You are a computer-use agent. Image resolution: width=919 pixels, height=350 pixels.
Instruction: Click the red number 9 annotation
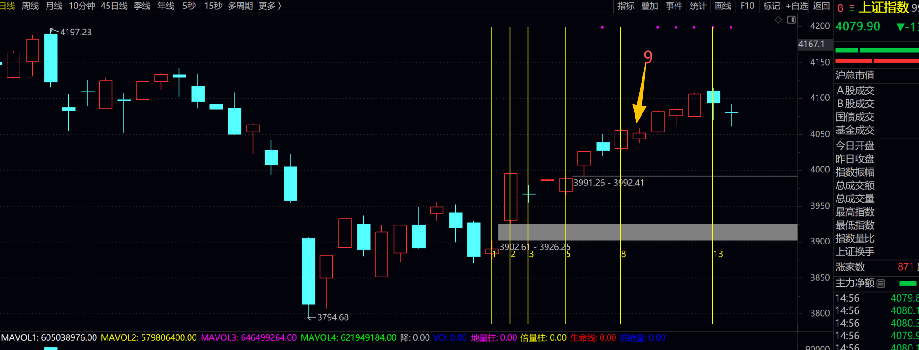click(x=648, y=57)
